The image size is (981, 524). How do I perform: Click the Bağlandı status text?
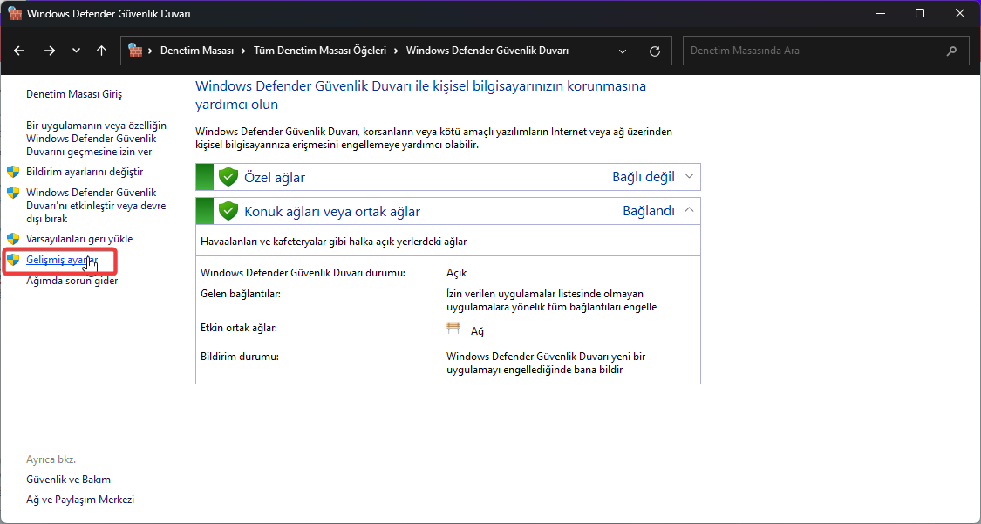pyautogui.click(x=649, y=211)
